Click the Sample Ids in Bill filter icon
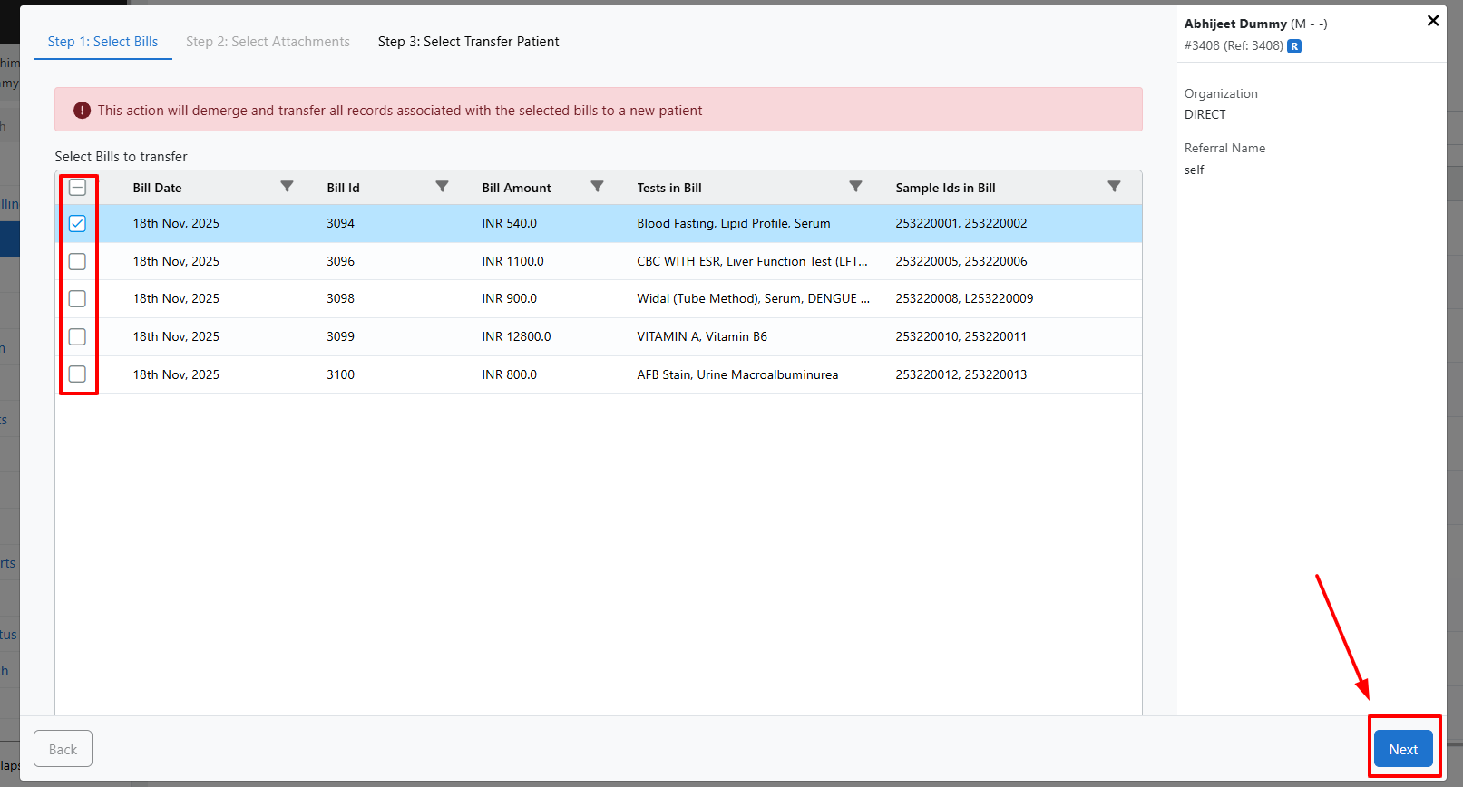Viewport: 1463px width, 787px height. coord(1114,187)
